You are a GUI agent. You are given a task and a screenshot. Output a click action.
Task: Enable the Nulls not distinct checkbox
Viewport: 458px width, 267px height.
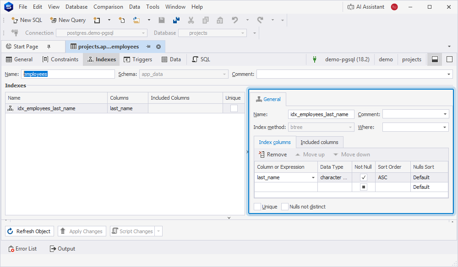point(285,207)
